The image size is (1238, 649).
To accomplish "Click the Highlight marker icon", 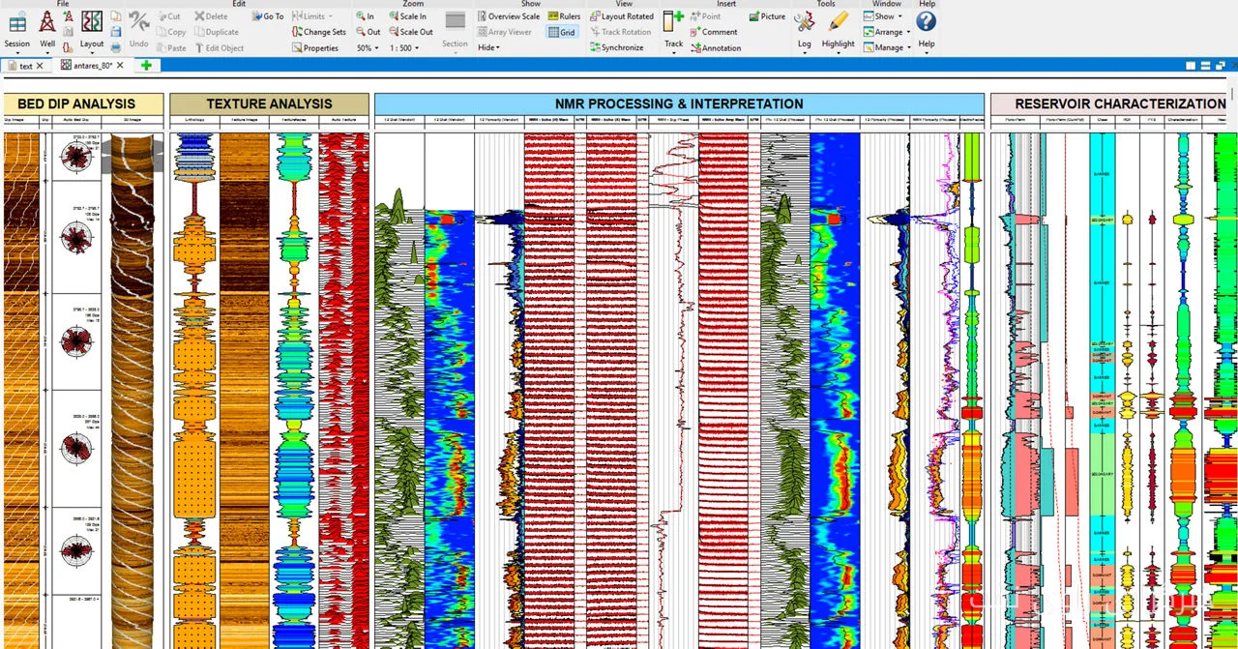I will pyautogui.click(x=838, y=22).
